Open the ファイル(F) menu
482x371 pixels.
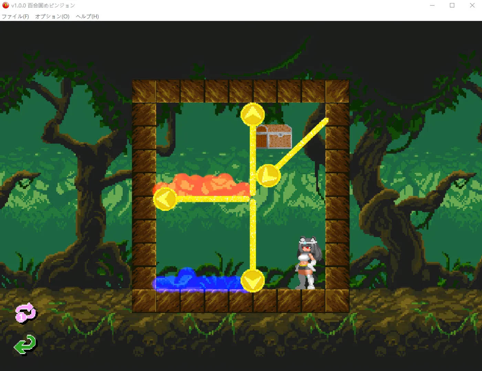coord(15,16)
